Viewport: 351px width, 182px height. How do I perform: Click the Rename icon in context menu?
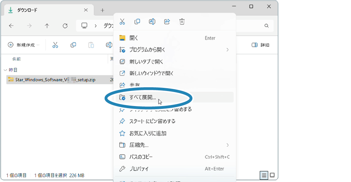[x=152, y=22]
